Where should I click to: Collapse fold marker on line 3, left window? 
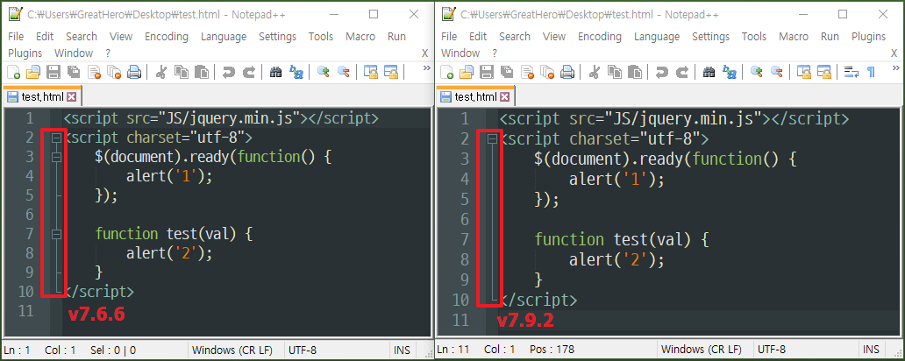tap(56, 158)
